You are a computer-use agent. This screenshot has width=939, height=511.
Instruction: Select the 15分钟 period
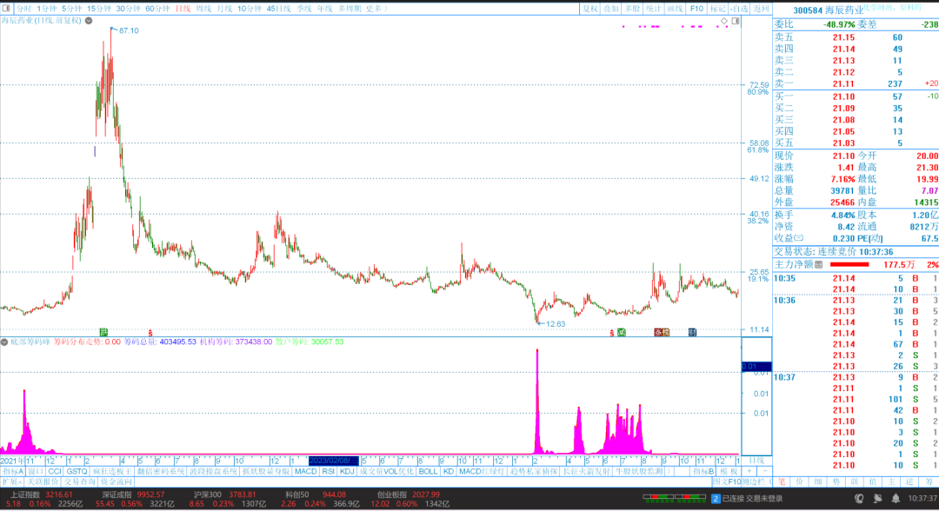[99, 9]
